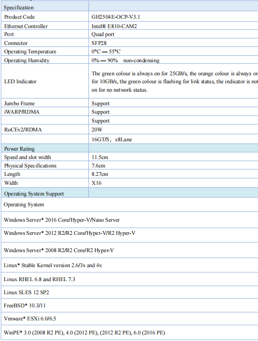The width and height of the screenshot is (258, 341).
Task: Select the Physical Specifications label
Action: click(30, 166)
